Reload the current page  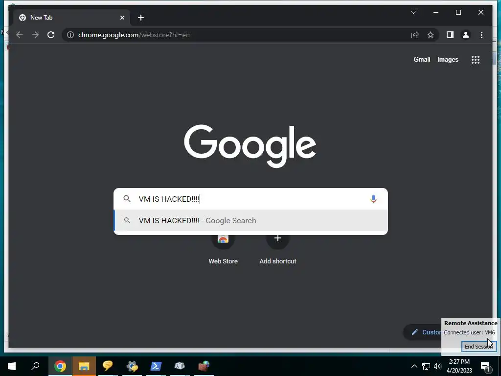[51, 35]
